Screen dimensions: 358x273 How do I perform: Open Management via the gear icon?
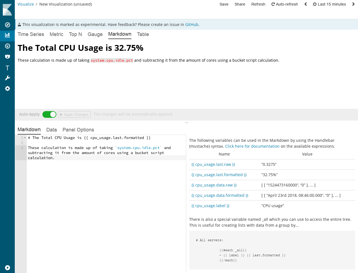click(x=7, y=88)
